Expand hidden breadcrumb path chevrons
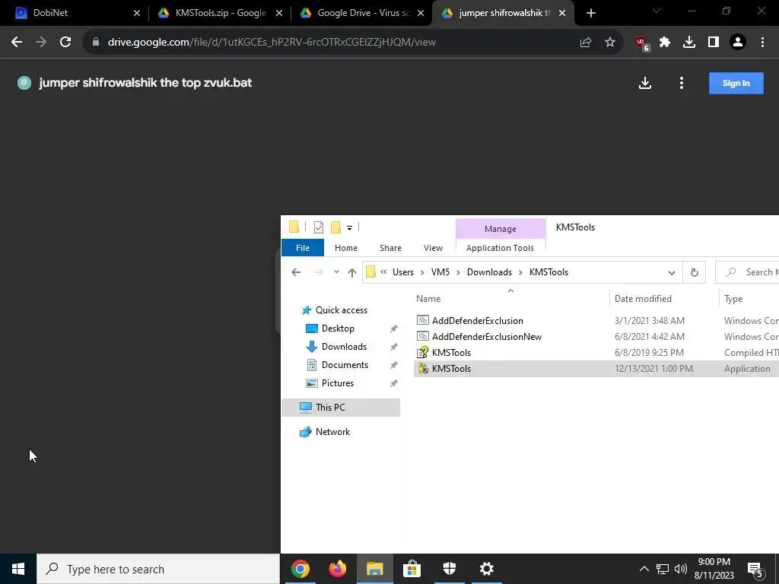 coord(383,272)
